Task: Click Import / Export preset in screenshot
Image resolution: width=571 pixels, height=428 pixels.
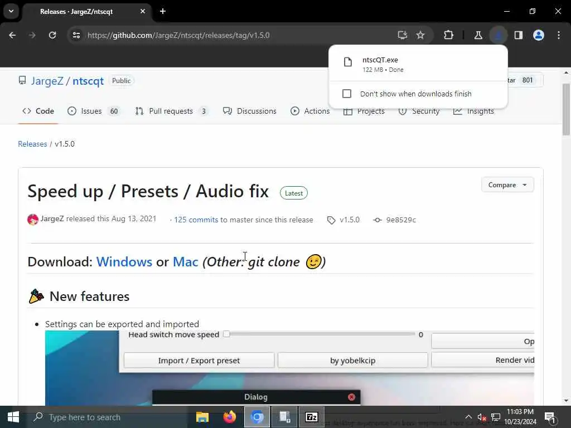Action: click(199, 361)
